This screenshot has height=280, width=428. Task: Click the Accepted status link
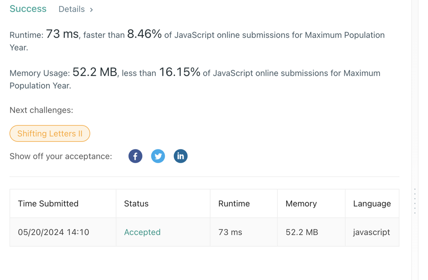[x=142, y=232]
